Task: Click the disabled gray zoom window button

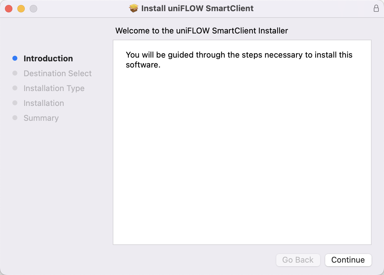Action: (33, 9)
